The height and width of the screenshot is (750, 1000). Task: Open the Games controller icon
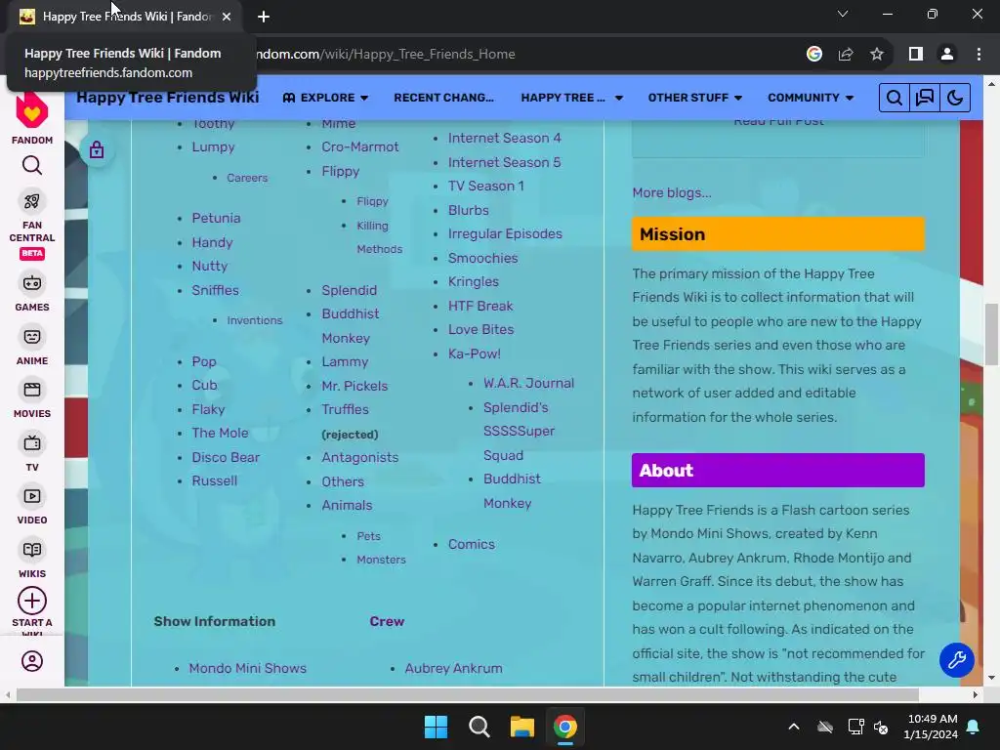32,283
